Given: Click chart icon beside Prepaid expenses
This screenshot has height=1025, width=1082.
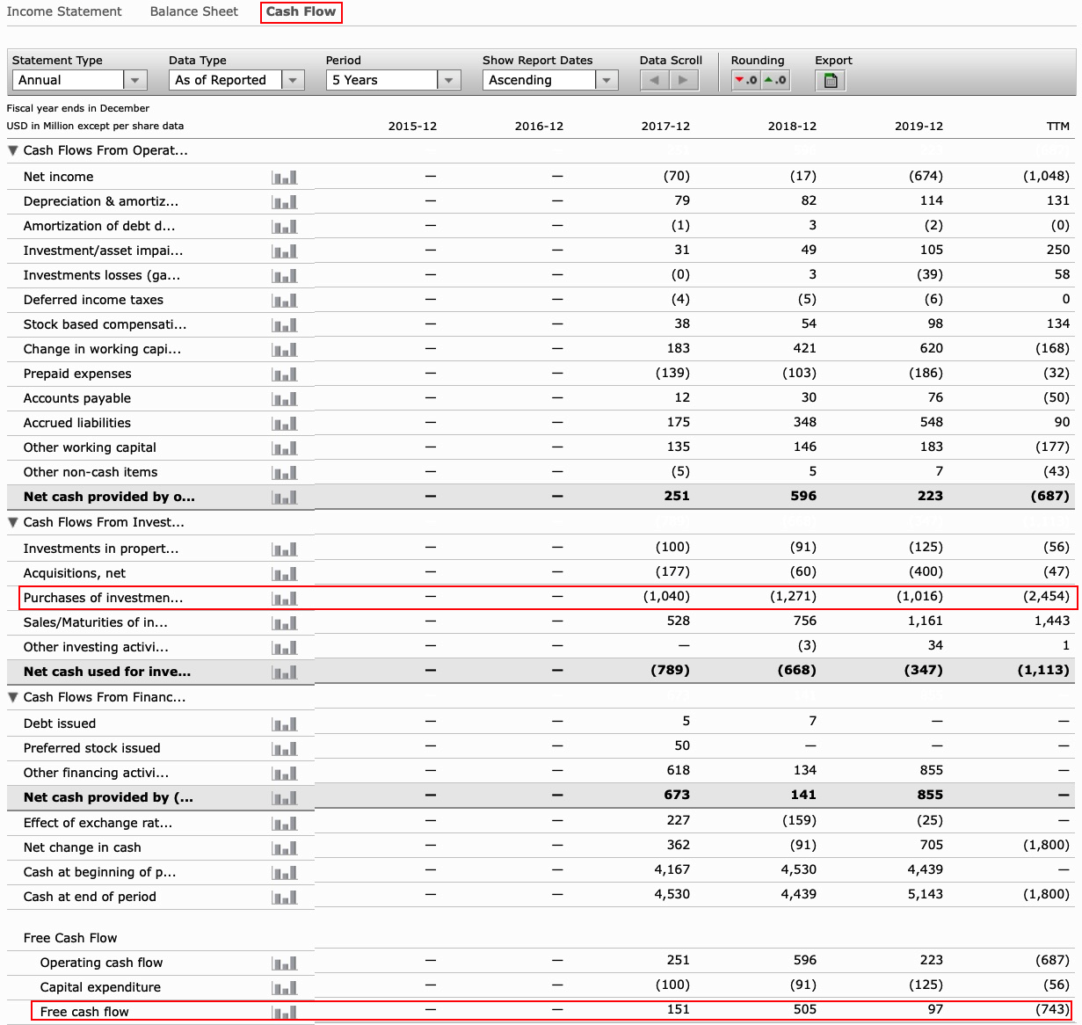Looking at the screenshot, I should (x=285, y=374).
